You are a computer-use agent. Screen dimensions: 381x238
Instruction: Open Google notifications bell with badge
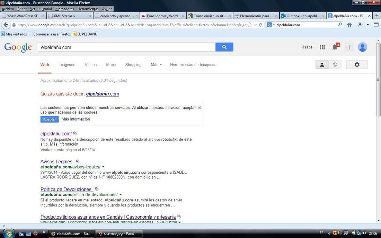(x=335, y=47)
